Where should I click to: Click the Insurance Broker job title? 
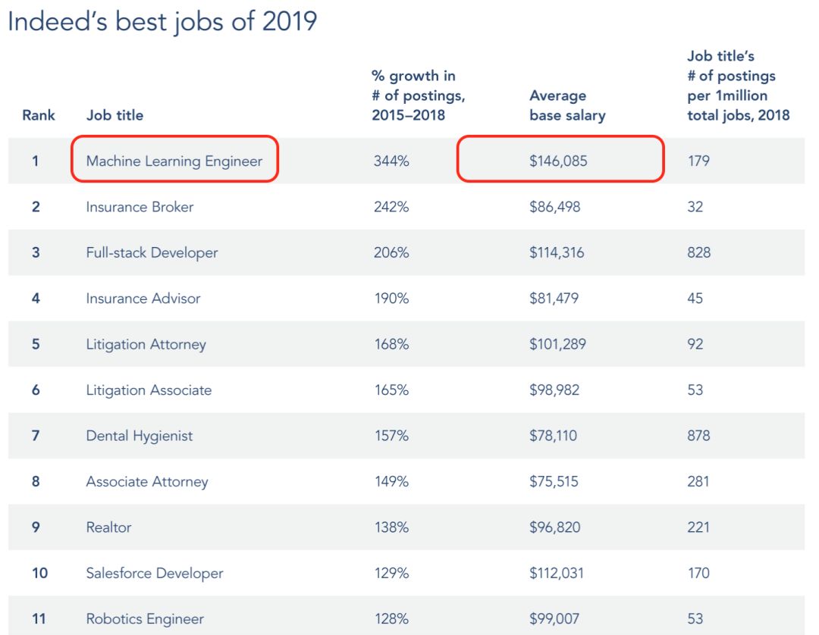[x=140, y=207]
